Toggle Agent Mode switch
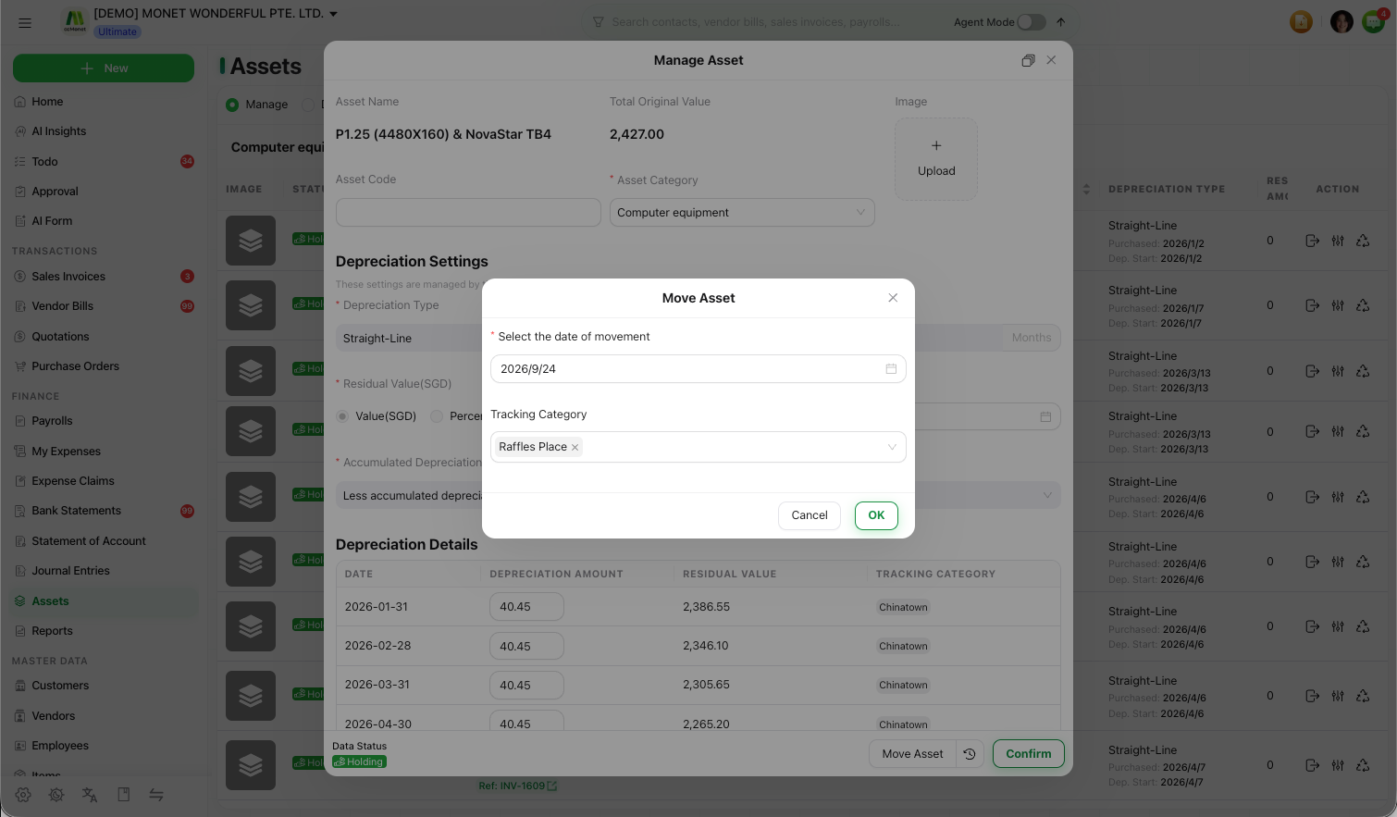The height and width of the screenshot is (817, 1397). [x=1032, y=22]
